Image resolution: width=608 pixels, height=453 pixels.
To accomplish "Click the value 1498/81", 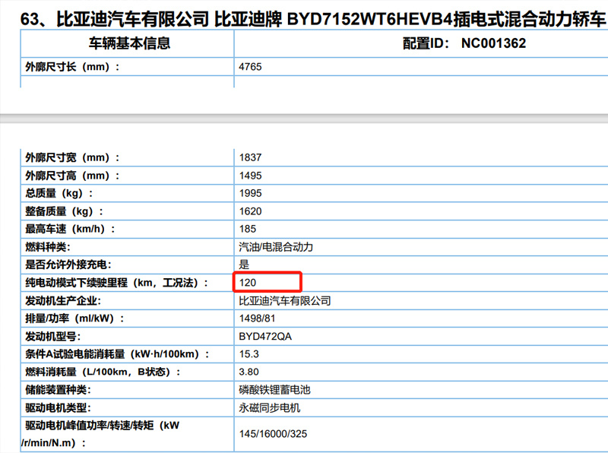I will pos(257,318).
